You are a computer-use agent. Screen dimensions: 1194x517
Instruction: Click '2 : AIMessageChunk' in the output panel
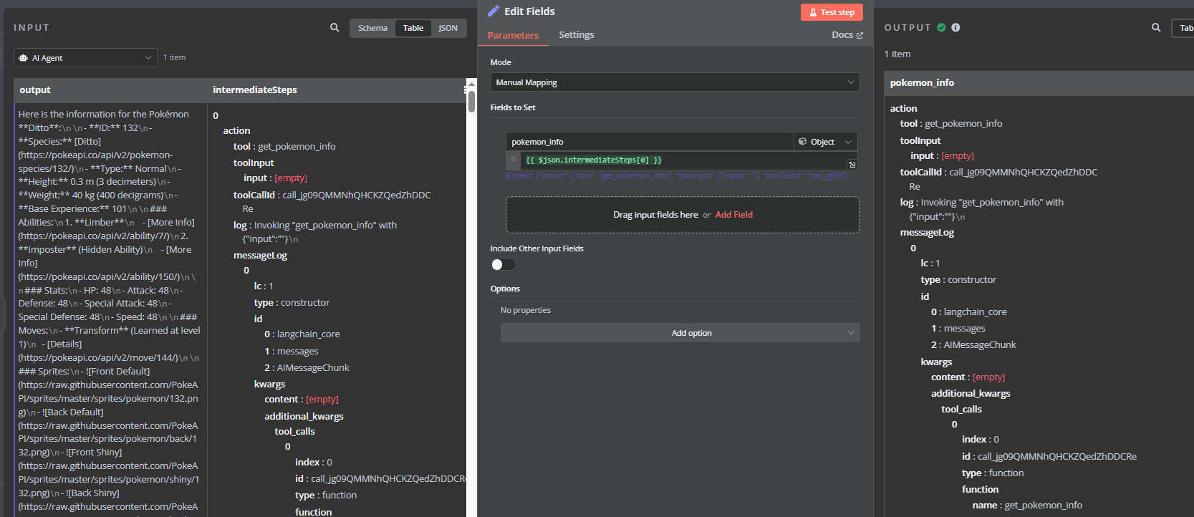(x=973, y=345)
